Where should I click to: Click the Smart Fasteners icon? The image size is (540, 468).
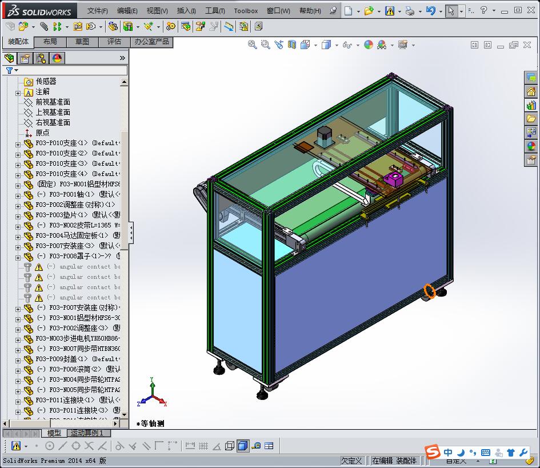pyautogui.click(x=78, y=26)
